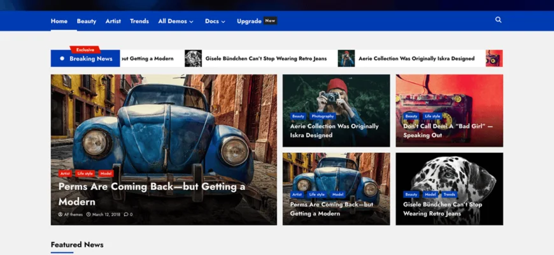The image size is (554, 255).
Task: Select the Photography tag on camera post
Action: [323, 117]
